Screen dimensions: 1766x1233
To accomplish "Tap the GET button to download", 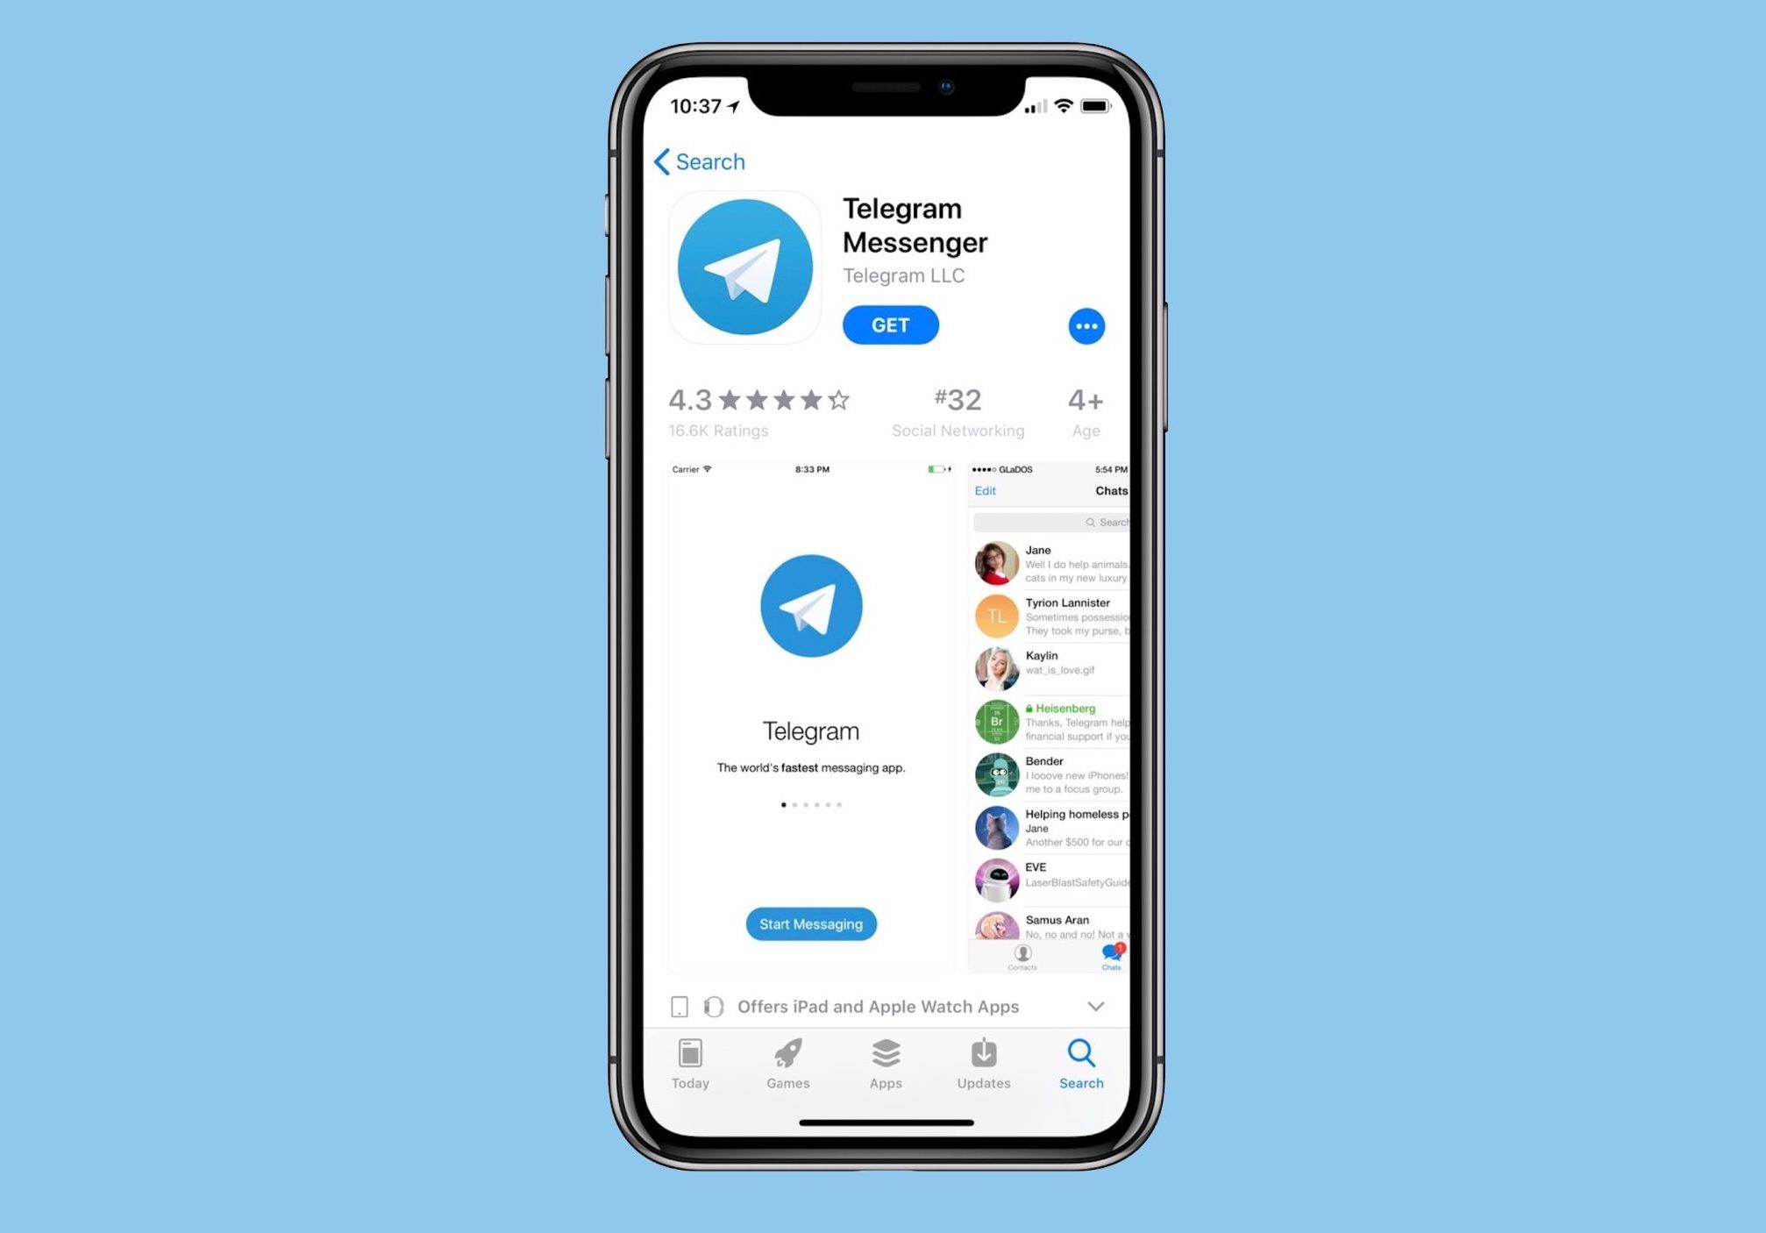I will [890, 324].
